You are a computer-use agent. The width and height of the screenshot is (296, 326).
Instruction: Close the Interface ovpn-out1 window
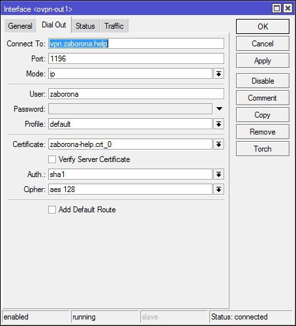(288, 8)
